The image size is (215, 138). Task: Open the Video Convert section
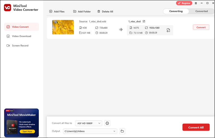(x=21, y=27)
